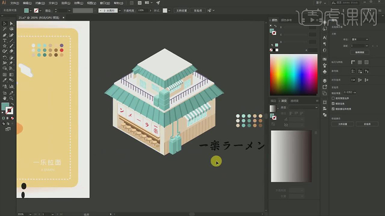Click 文档设置 in the top control bar
This screenshot has width=385, height=216.
point(181,10)
